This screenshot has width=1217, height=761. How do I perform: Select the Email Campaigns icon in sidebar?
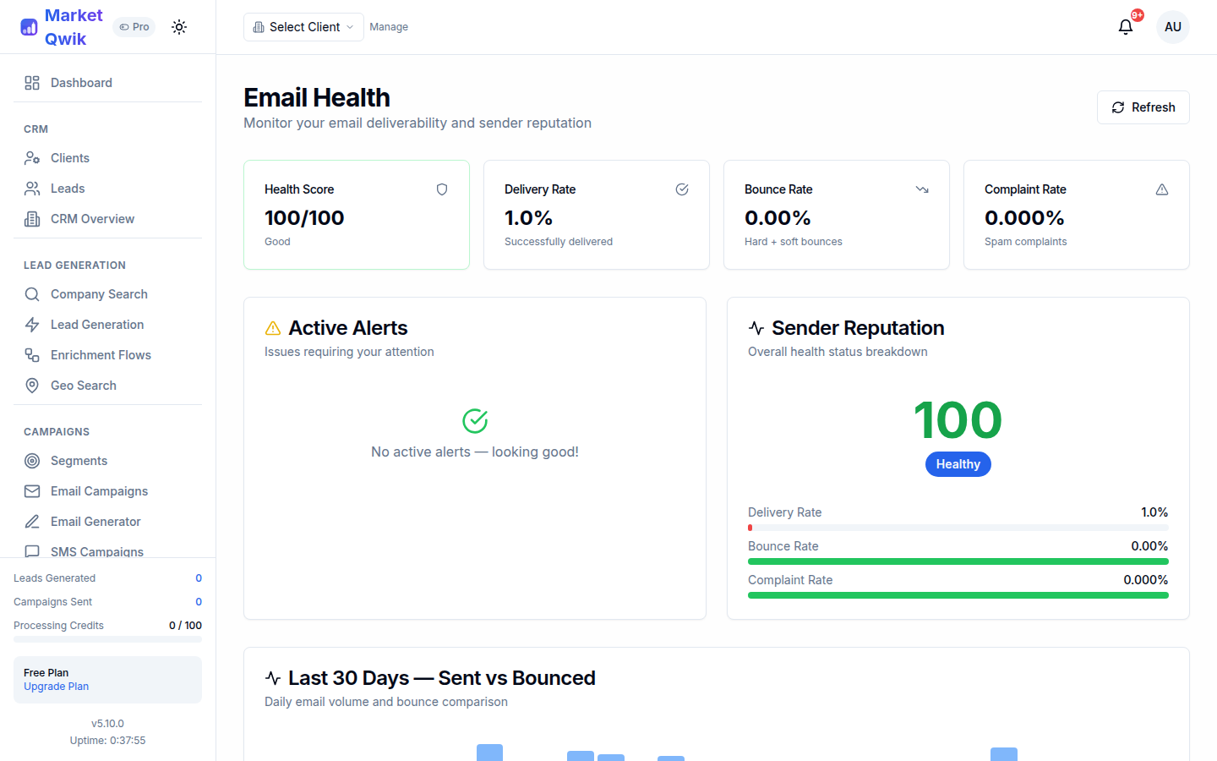point(31,490)
